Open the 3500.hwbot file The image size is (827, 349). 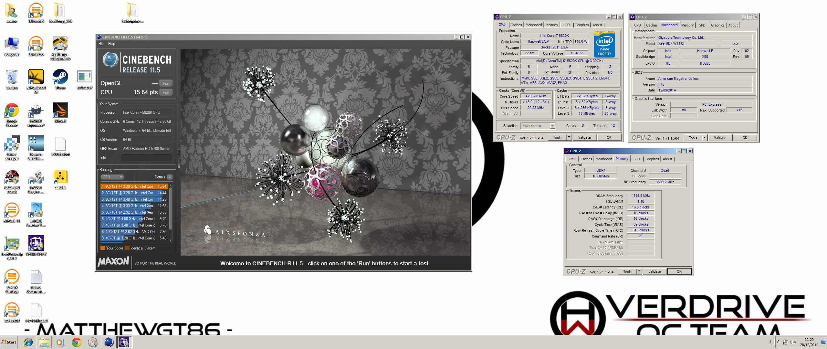pos(60,146)
